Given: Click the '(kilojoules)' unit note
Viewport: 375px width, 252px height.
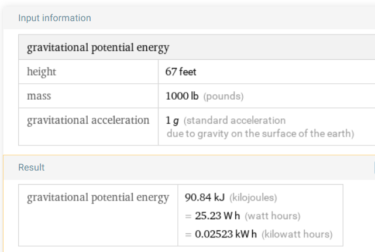Looking at the screenshot, I should pos(253,198).
